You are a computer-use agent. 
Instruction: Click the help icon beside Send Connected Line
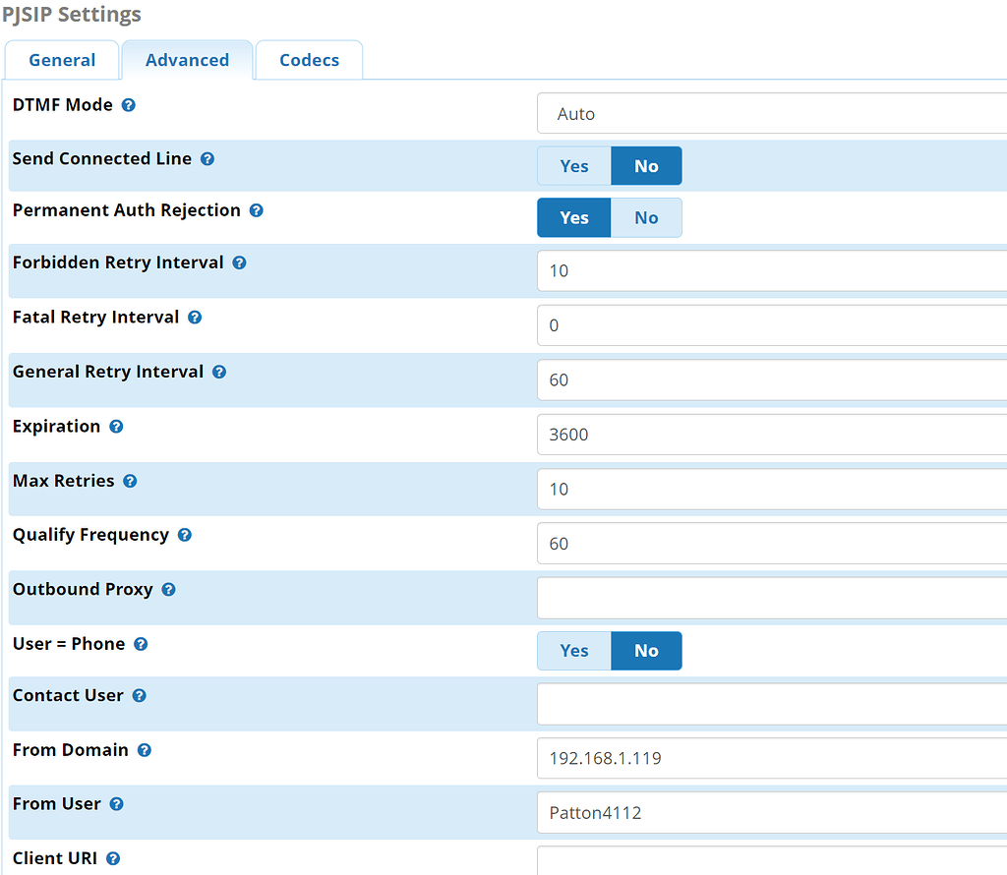207,157
